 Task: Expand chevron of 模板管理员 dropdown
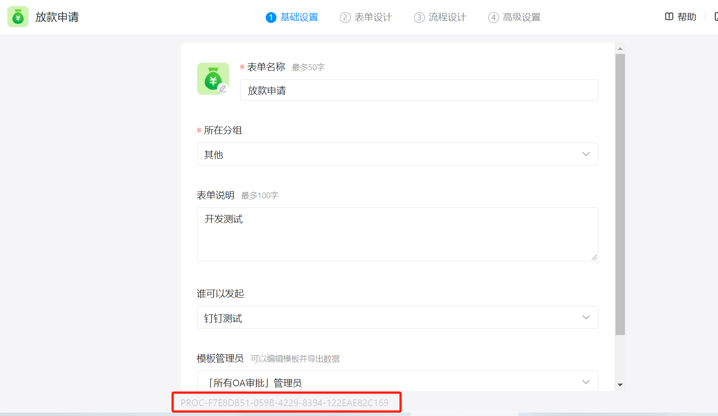[586, 382]
